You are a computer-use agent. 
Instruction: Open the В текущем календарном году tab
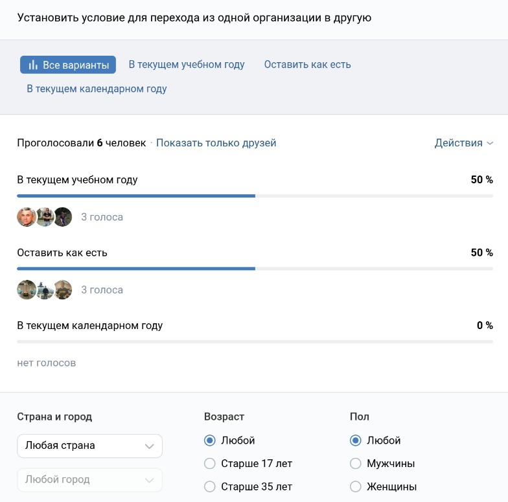(x=97, y=89)
